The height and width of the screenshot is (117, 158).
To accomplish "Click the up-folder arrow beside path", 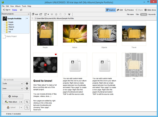I will click(33, 18).
